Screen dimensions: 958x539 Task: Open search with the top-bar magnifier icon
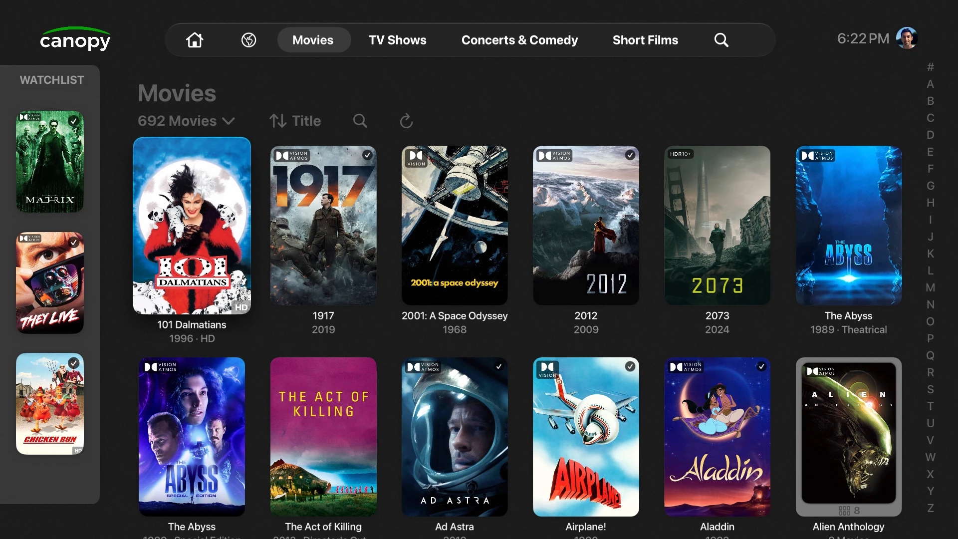tap(721, 40)
